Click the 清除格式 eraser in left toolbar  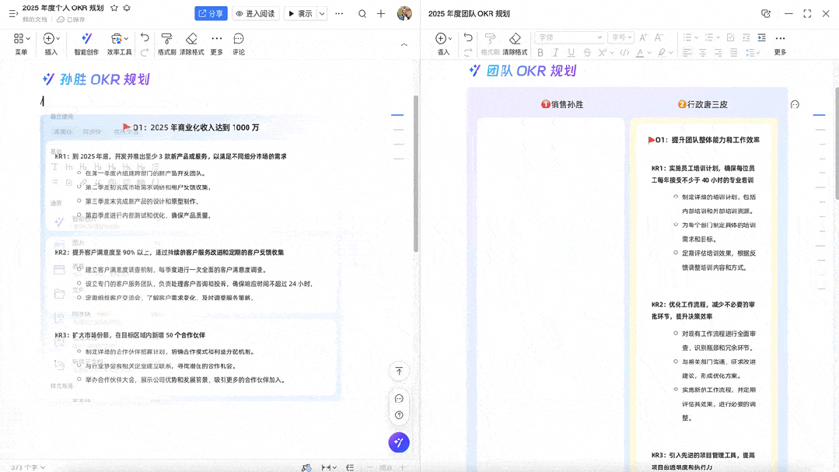[191, 39]
